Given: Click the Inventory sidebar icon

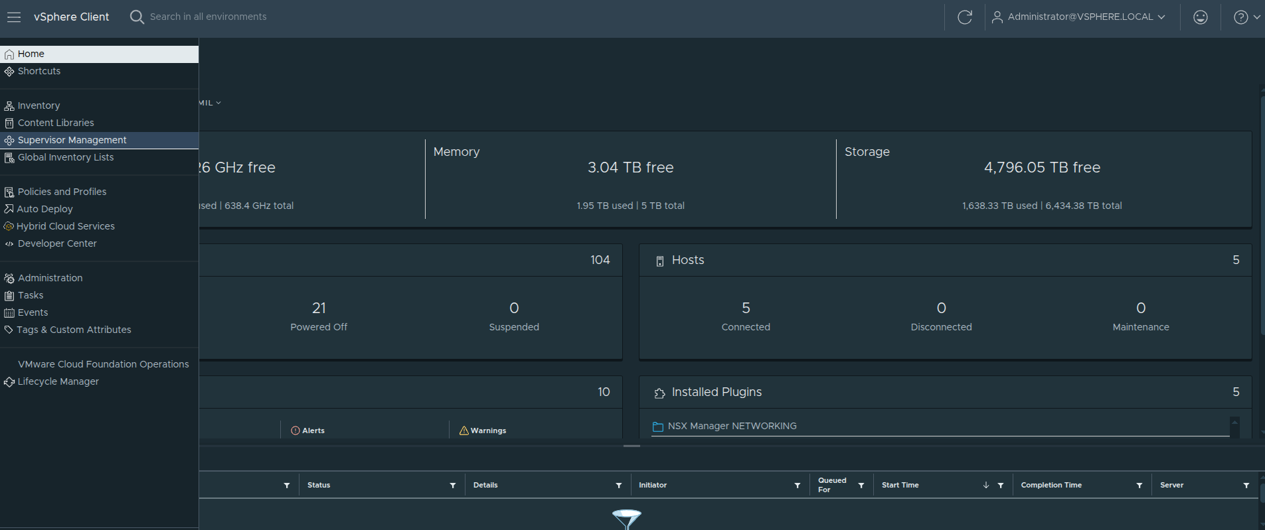Looking at the screenshot, I should (x=9, y=106).
